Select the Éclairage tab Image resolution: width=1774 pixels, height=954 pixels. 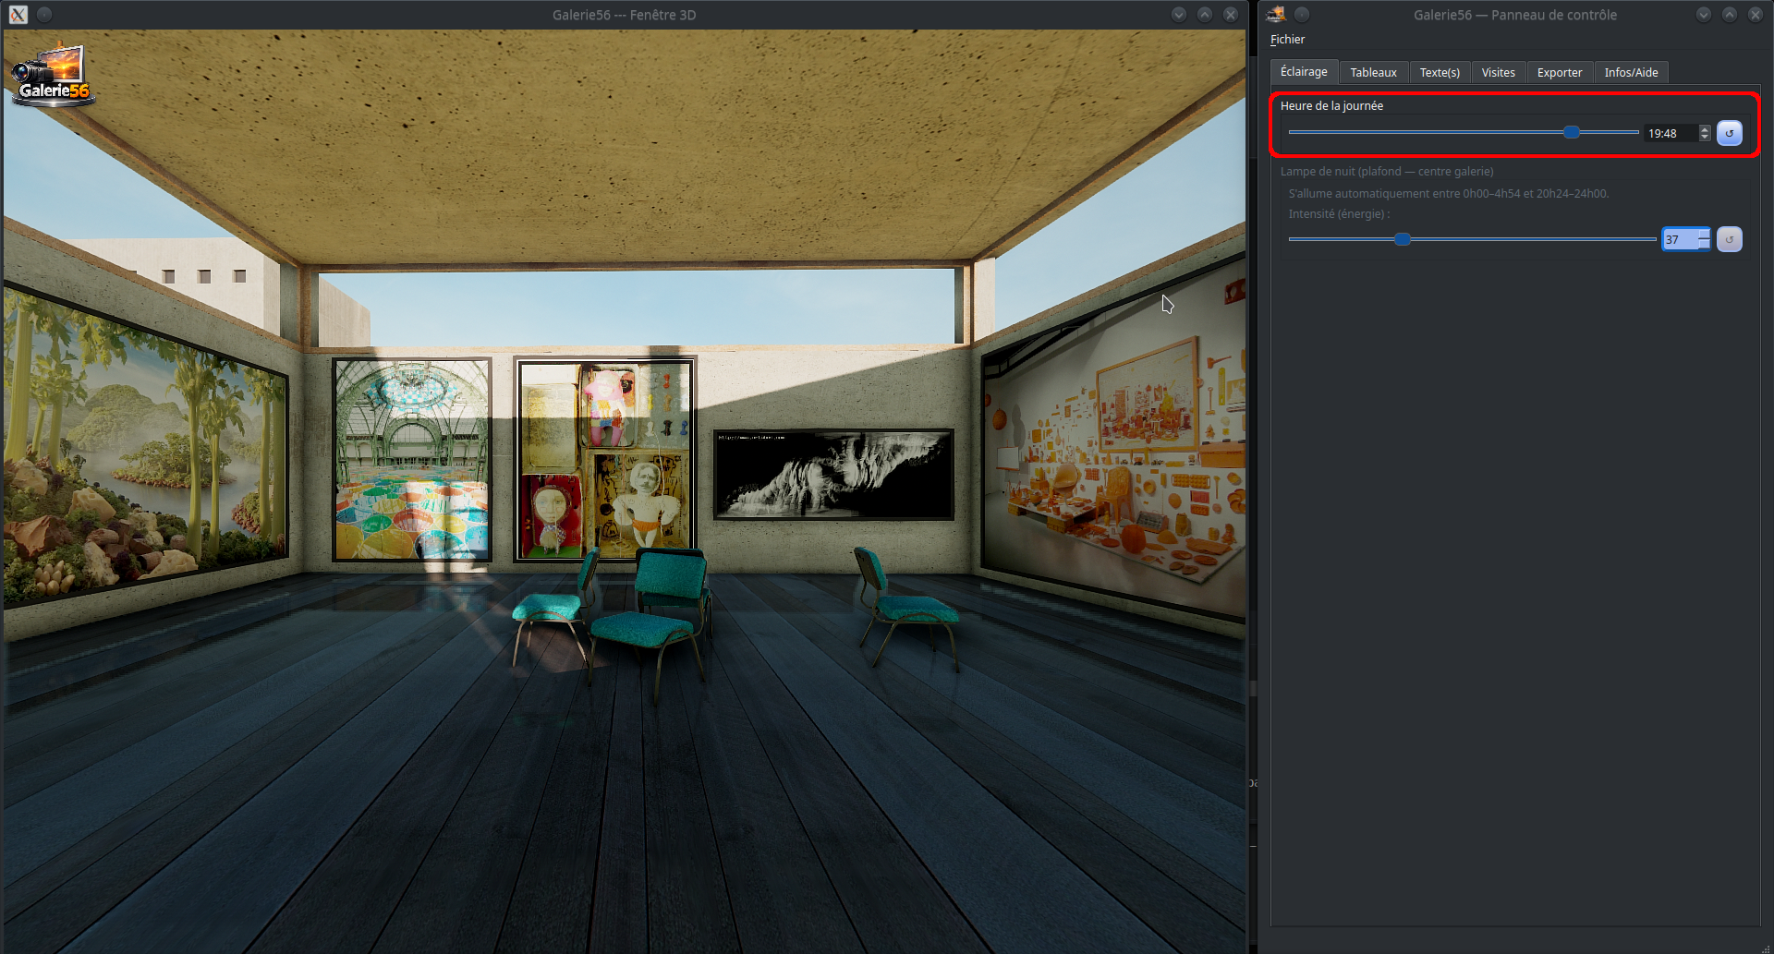click(1304, 72)
